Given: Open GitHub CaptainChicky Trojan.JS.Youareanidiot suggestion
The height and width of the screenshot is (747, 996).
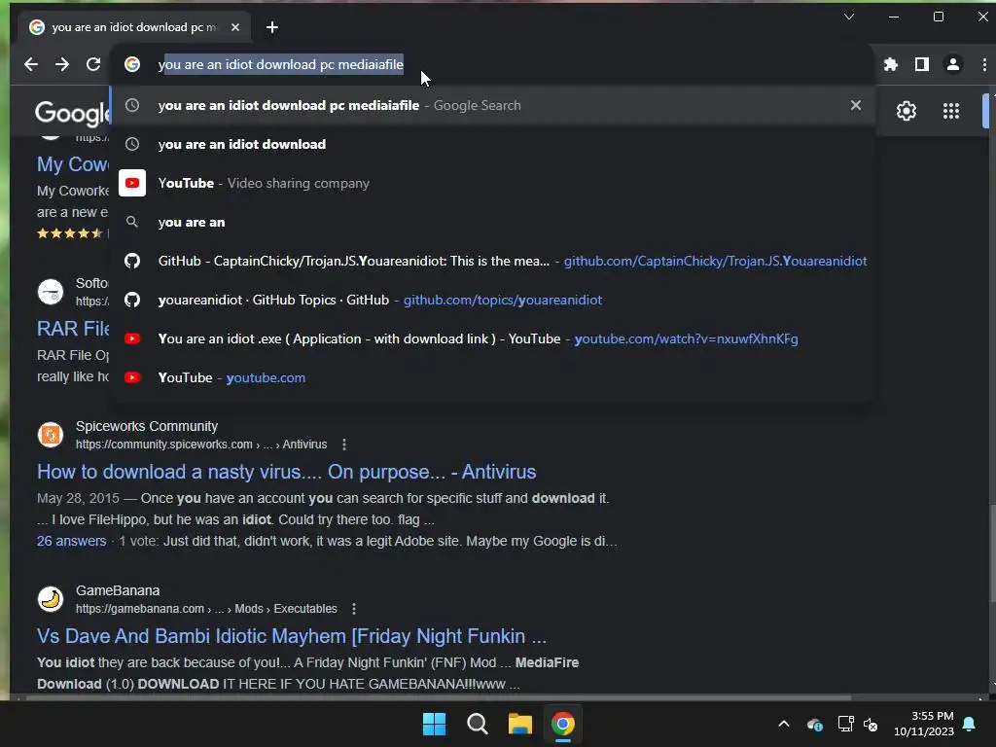Looking at the screenshot, I should (x=493, y=261).
